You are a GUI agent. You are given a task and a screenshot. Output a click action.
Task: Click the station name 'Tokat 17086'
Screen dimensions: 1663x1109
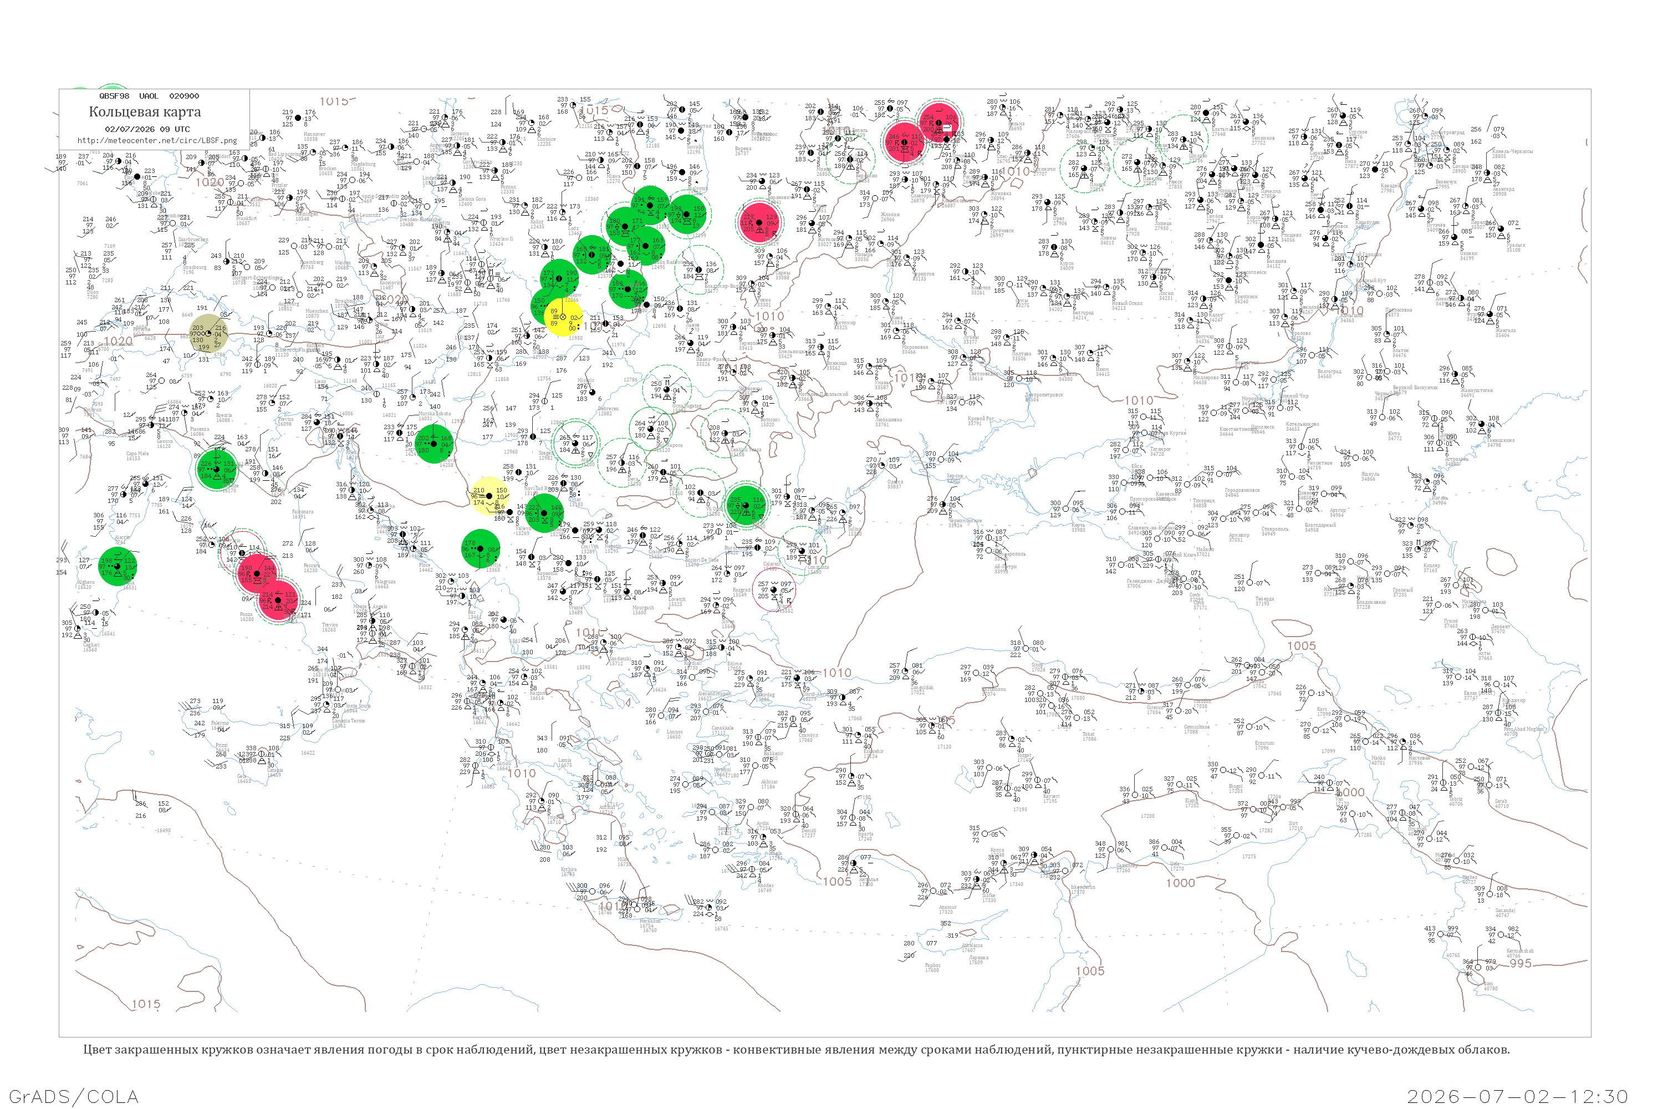click(1090, 736)
